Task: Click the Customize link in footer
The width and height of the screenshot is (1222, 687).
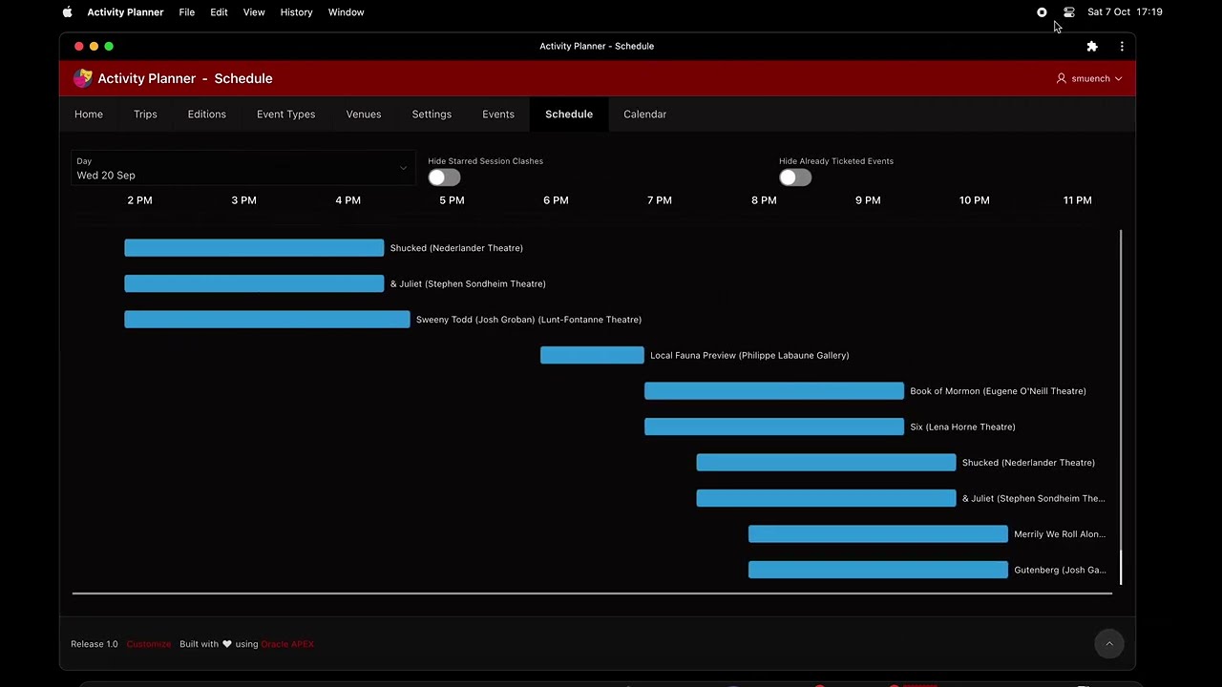Action: [149, 644]
